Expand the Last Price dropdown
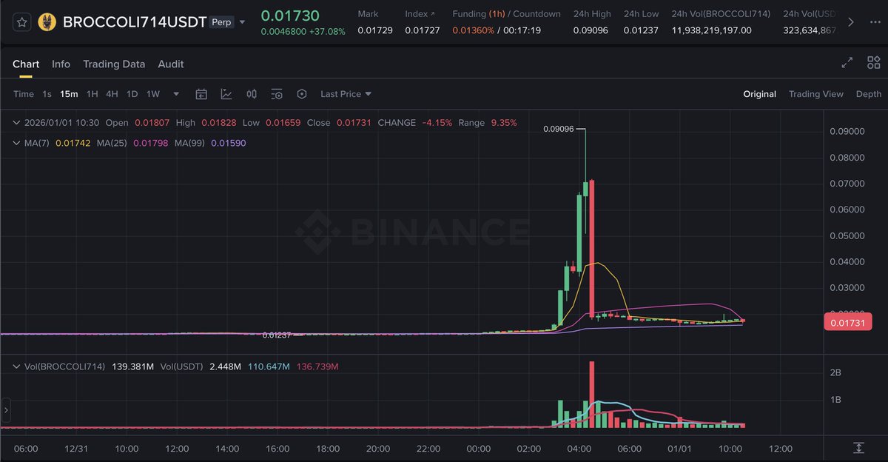 [x=346, y=94]
